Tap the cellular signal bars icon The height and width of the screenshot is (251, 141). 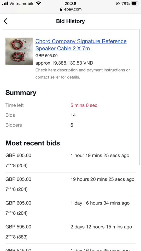click(x=5, y=3)
